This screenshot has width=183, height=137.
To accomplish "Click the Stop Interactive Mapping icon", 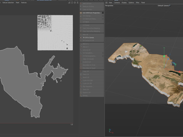I will click(81, 31).
